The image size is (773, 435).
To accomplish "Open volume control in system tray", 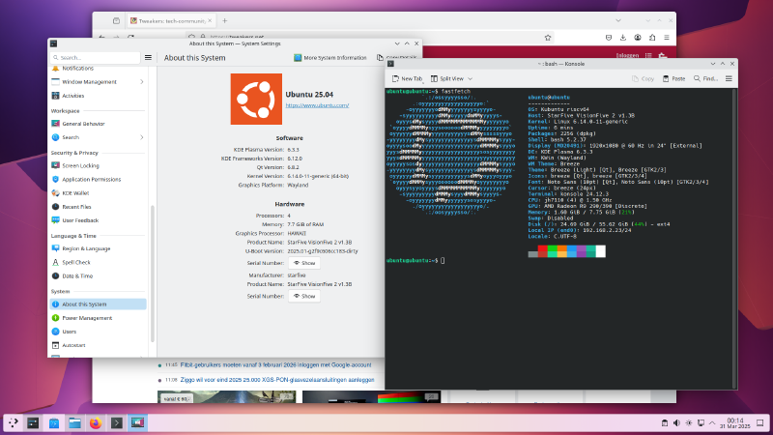I will (676, 423).
